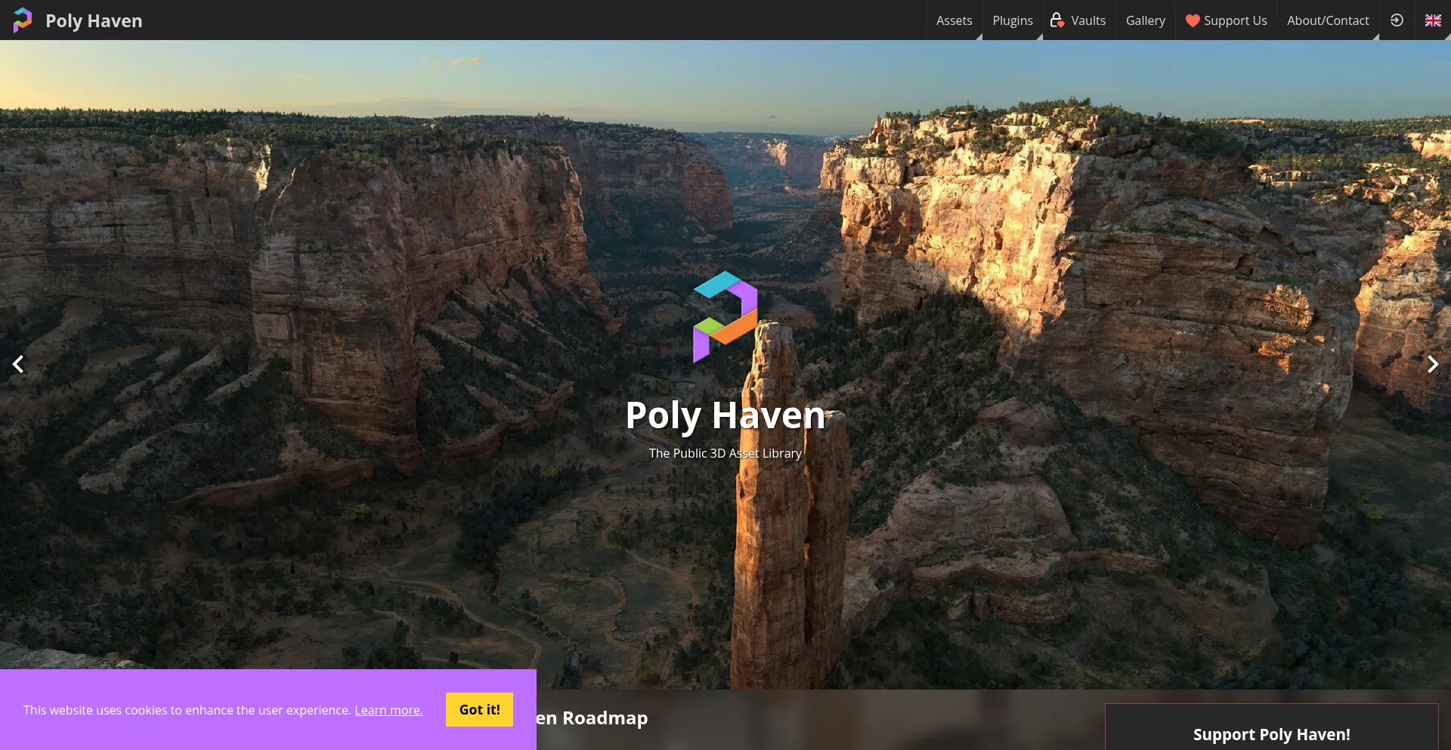
Task: Open the Support Us page
Action: pyautogui.click(x=1235, y=20)
